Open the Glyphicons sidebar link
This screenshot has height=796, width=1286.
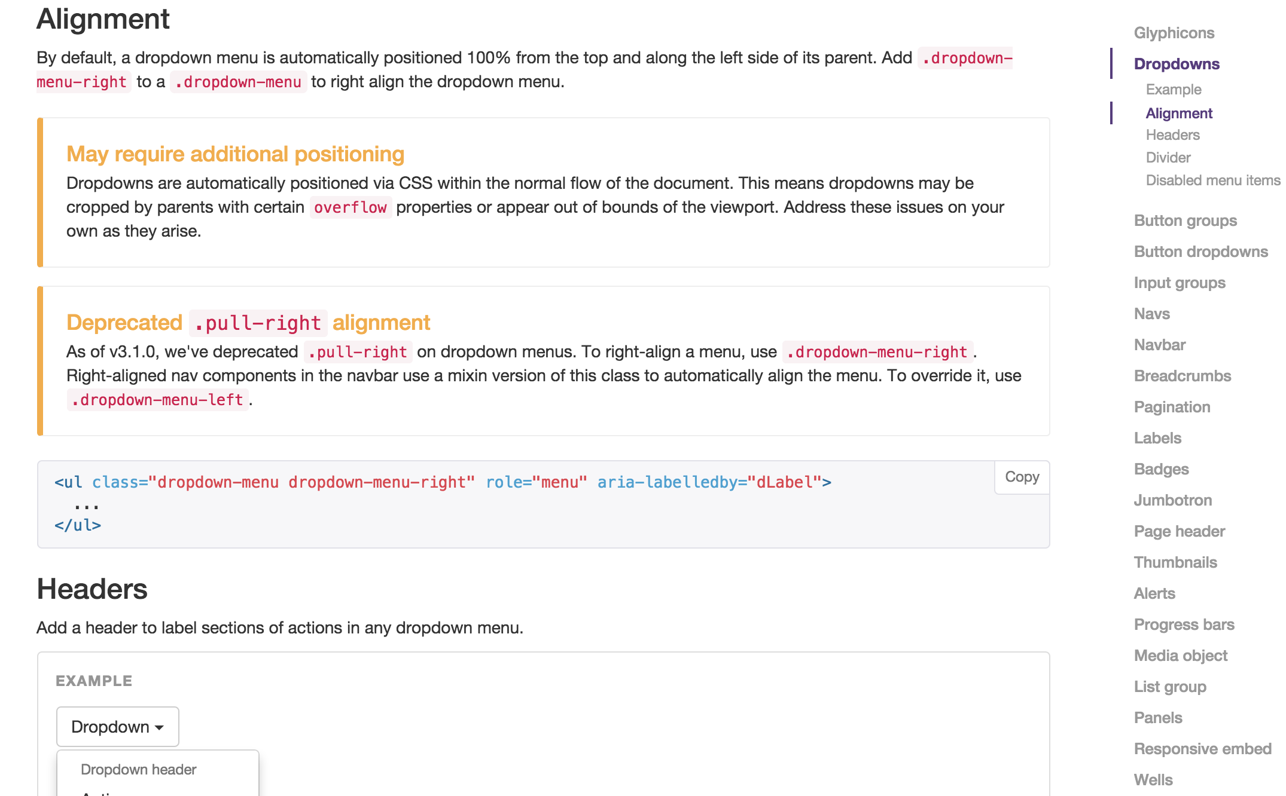(x=1174, y=33)
